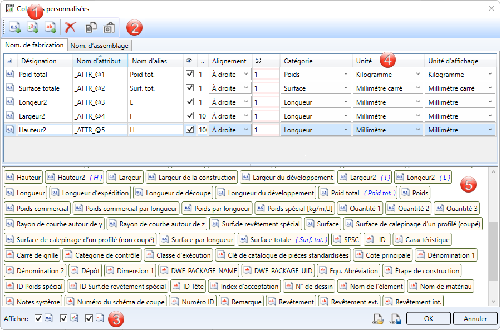Select the row icon for Longeur2
501x330 pixels.
[10, 102]
